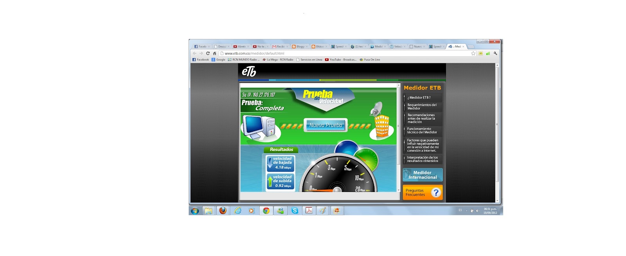This screenshot has width=626, height=256.
Task: Click the volume icon in system tray
Action: coord(477,211)
